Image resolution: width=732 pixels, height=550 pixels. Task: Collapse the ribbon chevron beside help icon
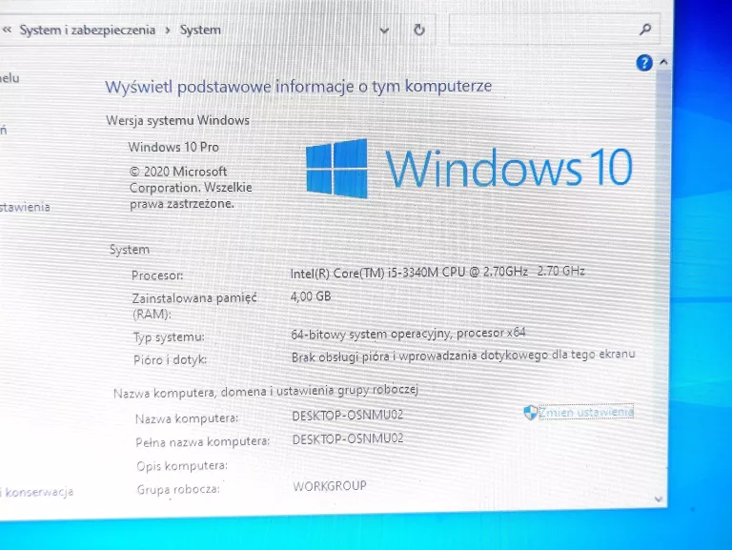pyautogui.click(x=663, y=62)
